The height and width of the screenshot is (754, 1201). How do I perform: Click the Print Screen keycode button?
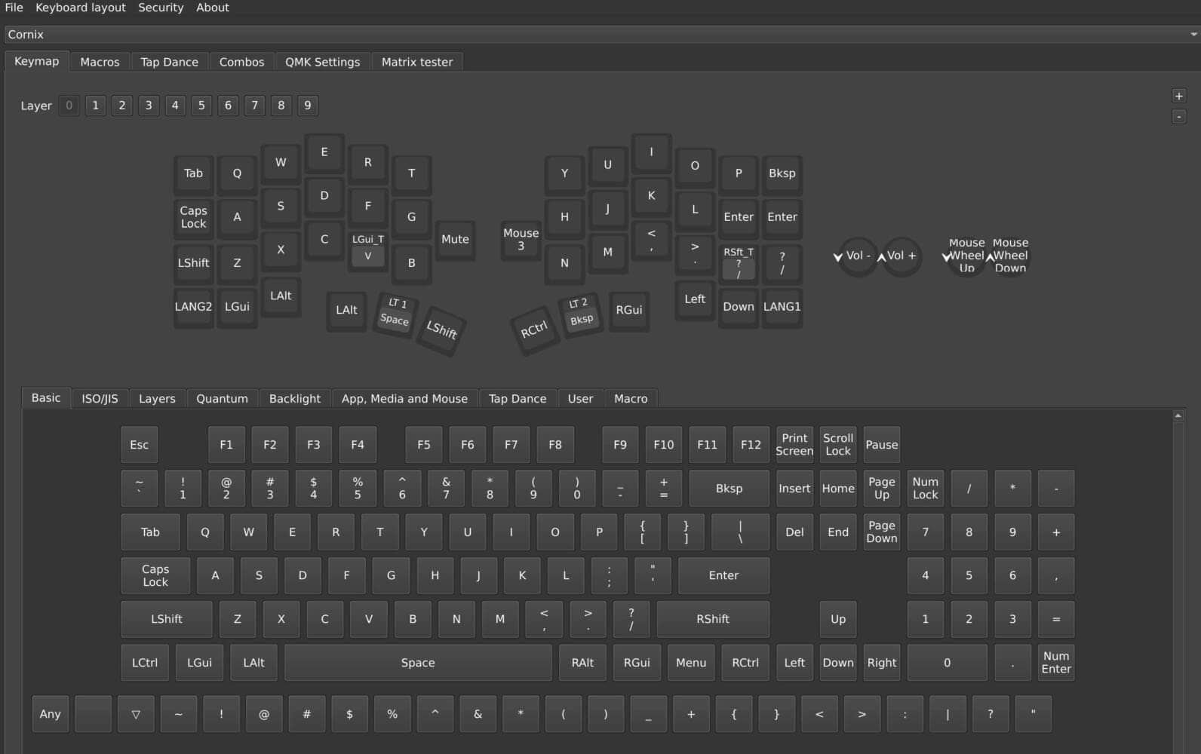(794, 445)
